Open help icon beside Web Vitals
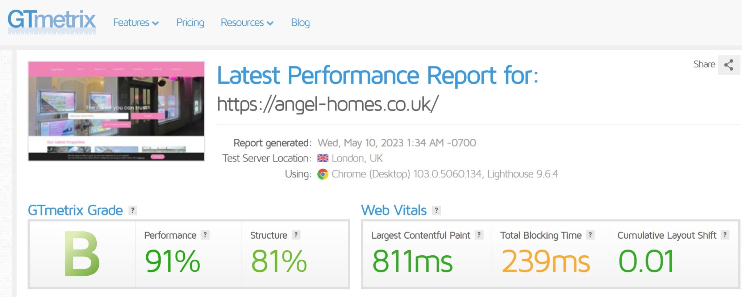The width and height of the screenshot is (742, 297). pyautogui.click(x=437, y=210)
